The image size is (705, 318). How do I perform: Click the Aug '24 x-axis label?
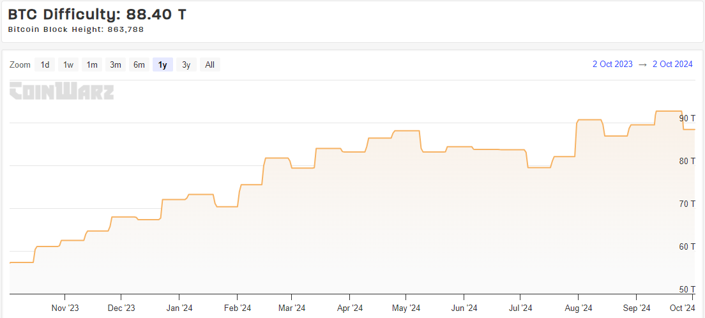(578, 308)
